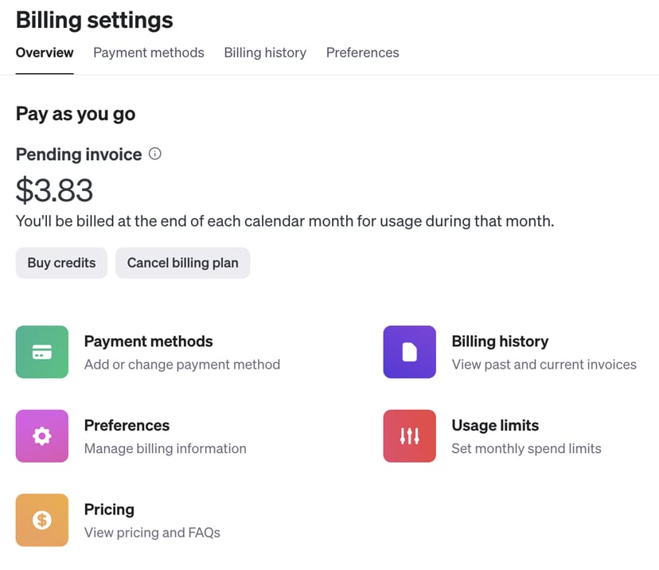Click 'Add or change payment method' text

click(182, 365)
